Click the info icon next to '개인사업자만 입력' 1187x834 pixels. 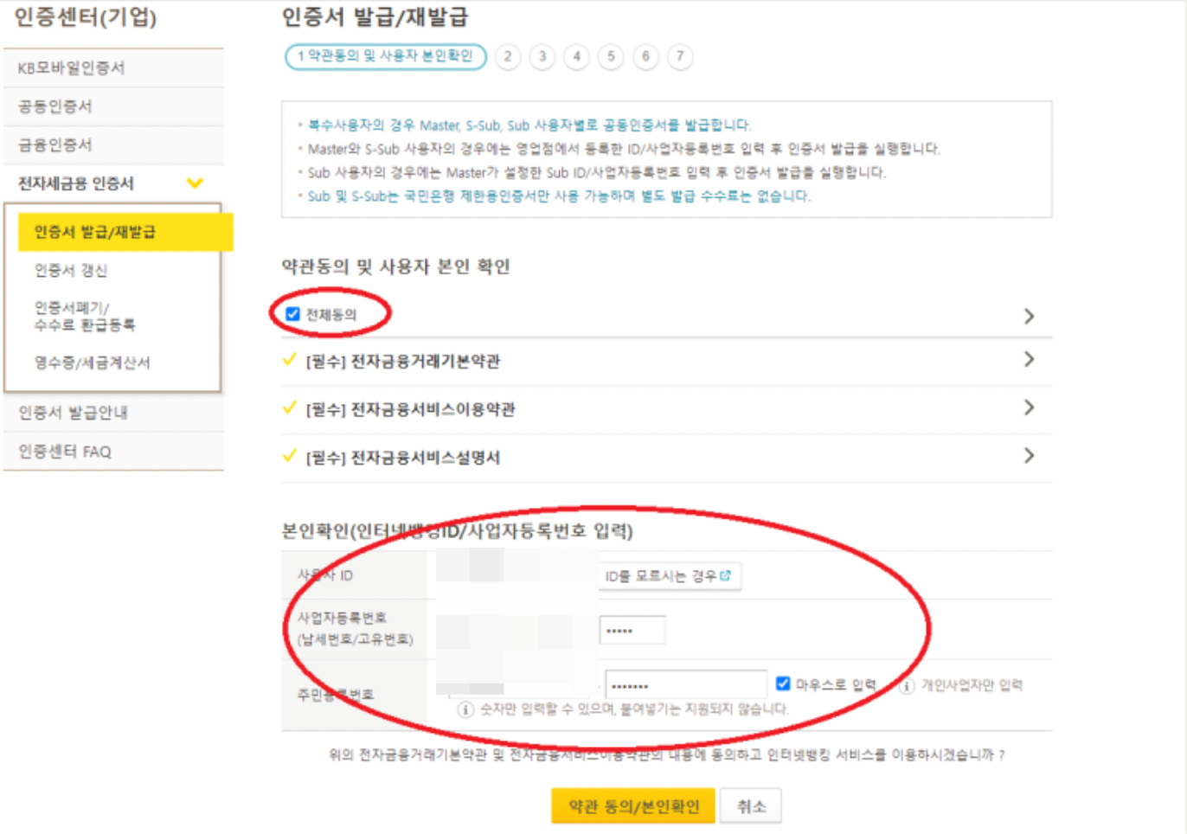point(908,684)
